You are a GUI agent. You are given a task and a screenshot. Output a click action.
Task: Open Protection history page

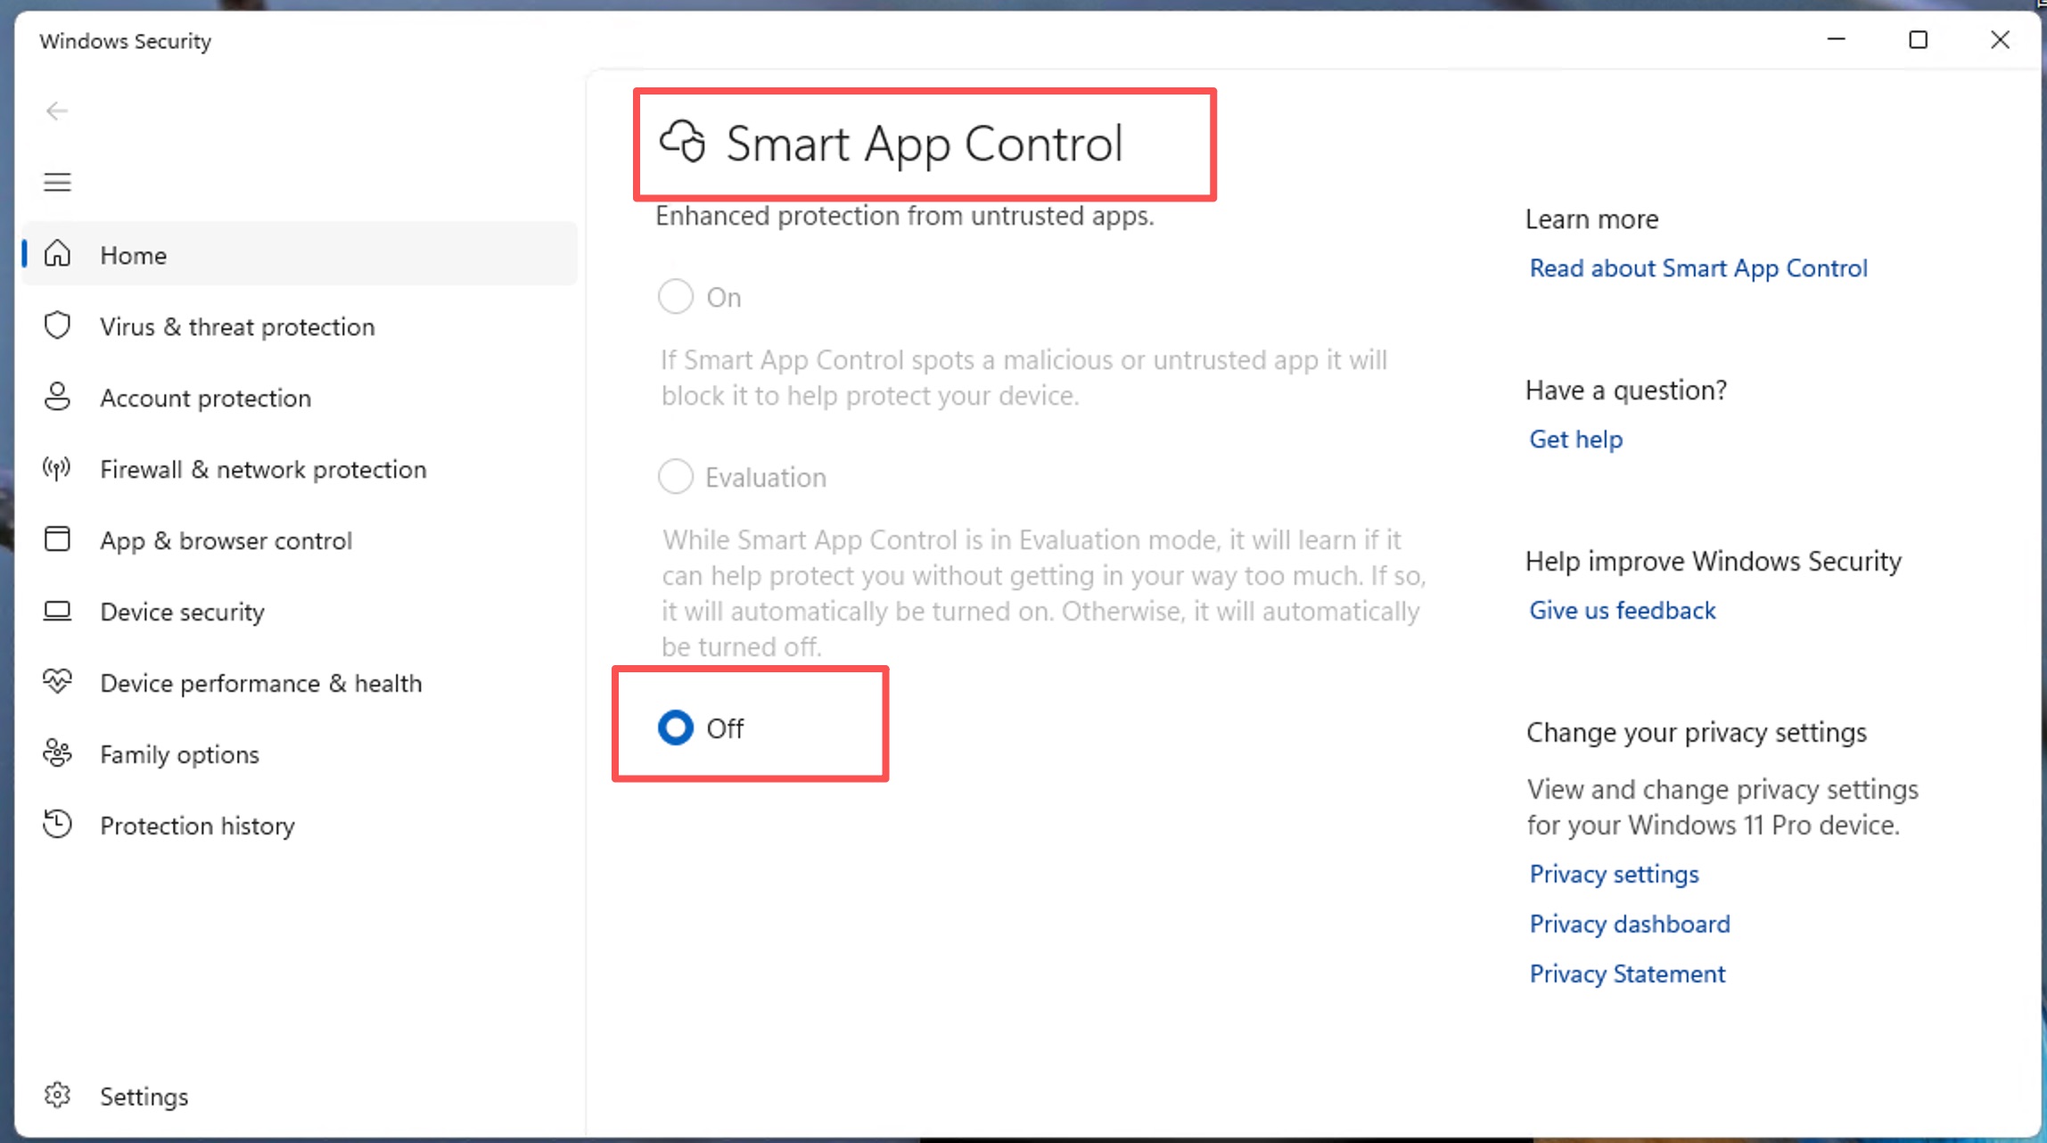300,826
